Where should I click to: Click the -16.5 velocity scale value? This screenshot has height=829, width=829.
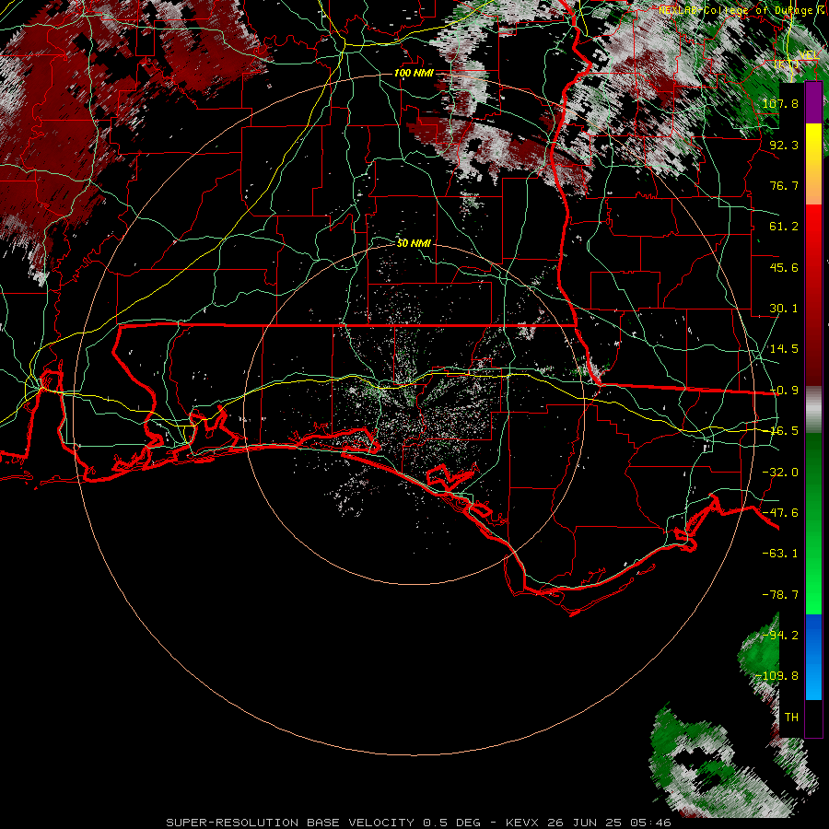pos(784,431)
